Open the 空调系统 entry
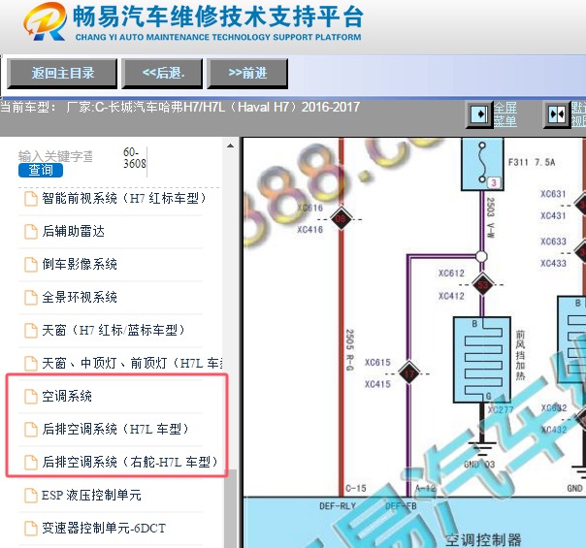Image resolution: width=586 pixels, height=548 pixels. click(x=67, y=396)
